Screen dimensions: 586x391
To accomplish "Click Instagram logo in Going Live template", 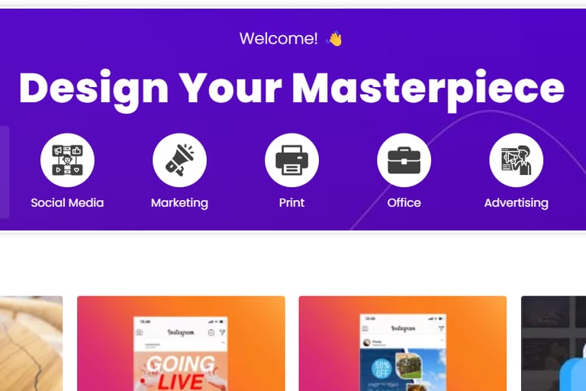I will [x=181, y=332].
